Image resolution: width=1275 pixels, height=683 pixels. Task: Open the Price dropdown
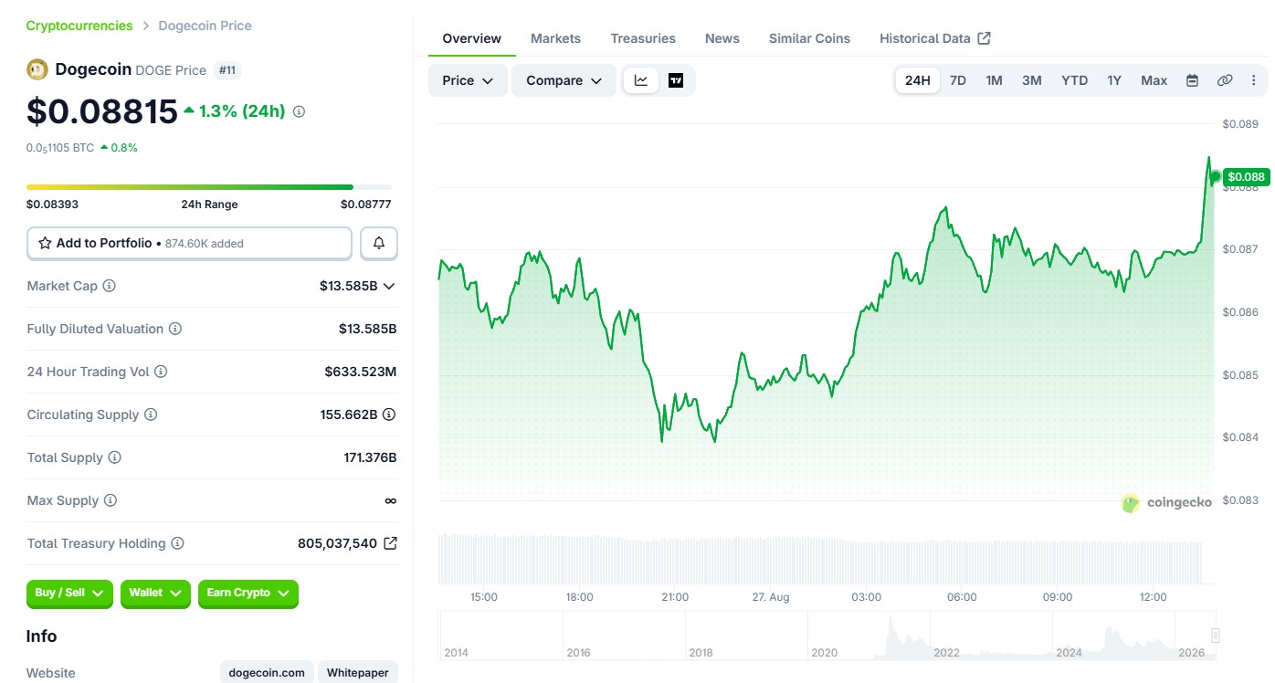[x=468, y=80]
